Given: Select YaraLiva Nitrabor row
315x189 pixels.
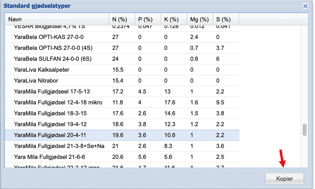Looking at the screenshot, I should 122,81.
